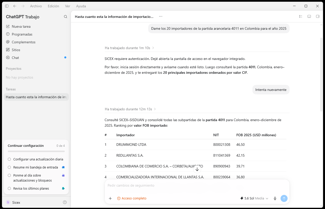Screen dimensions: 325x209
Task: Click the Proyectos section label
Action: point(14,68)
